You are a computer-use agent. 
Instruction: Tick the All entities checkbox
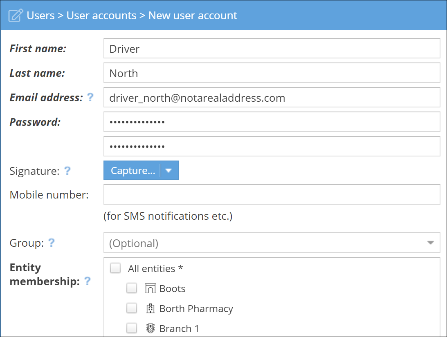click(116, 268)
